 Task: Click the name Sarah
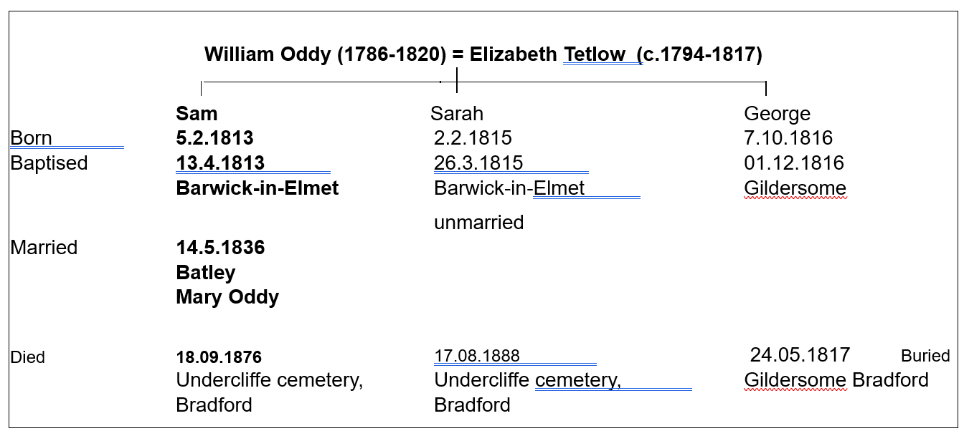click(x=457, y=114)
